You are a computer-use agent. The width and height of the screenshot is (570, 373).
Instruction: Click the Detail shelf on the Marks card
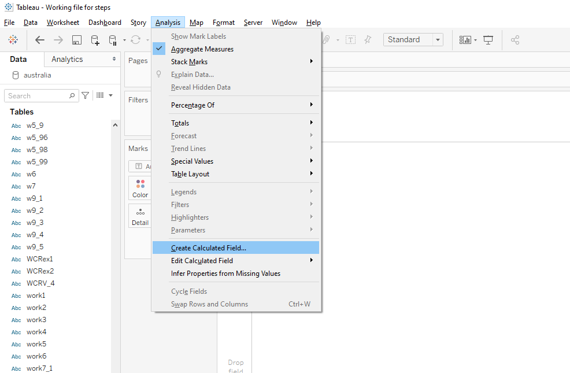click(x=140, y=216)
